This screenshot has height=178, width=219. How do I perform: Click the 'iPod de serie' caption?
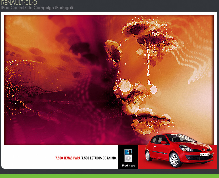point(128,165)
